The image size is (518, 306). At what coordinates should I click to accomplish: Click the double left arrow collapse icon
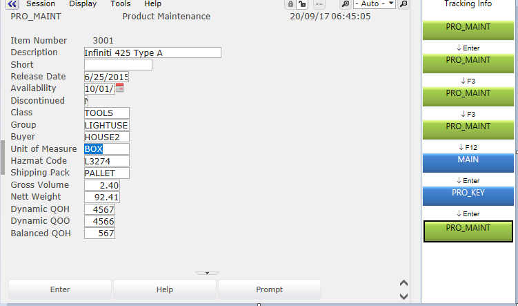12,4
